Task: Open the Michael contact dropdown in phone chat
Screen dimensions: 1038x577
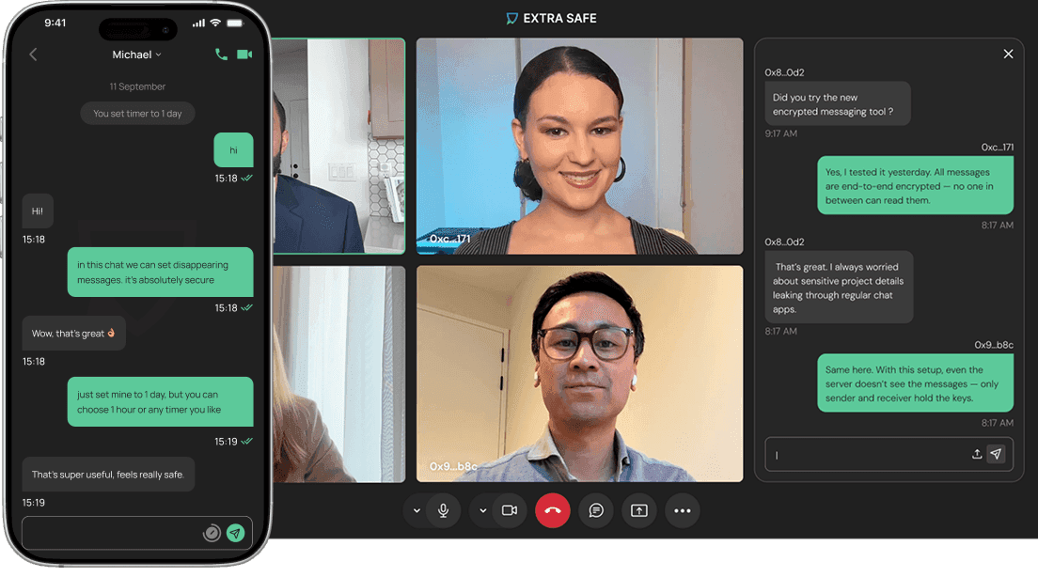Action: 137,55
